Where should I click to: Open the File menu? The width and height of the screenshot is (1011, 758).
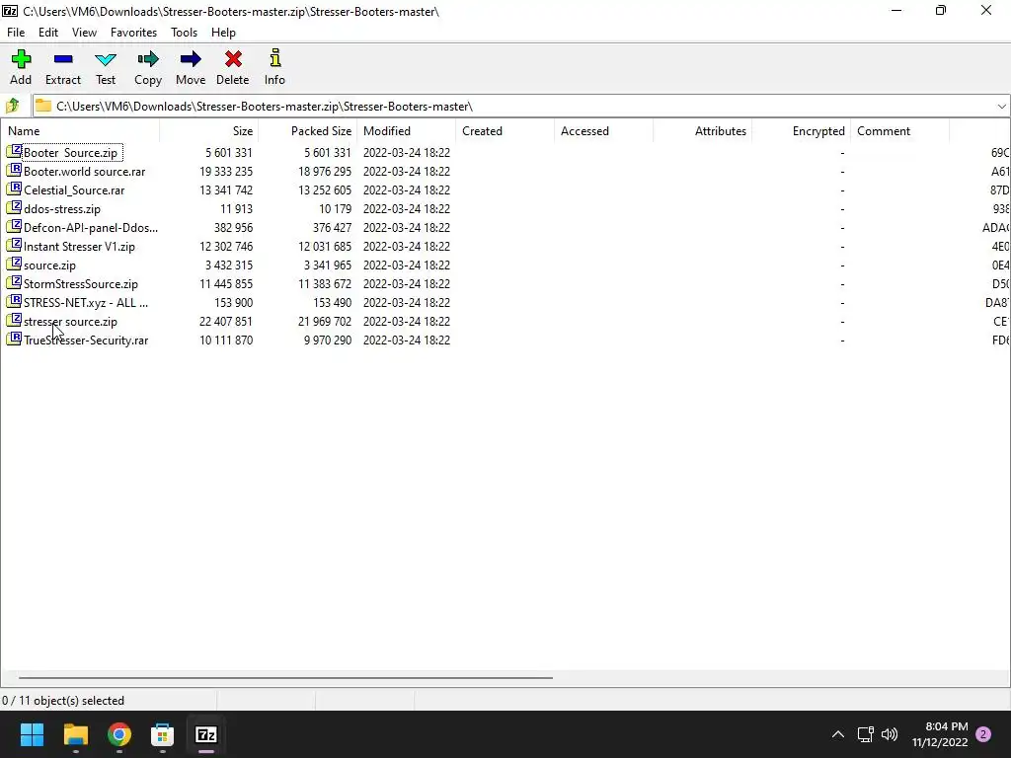click(16, 33)
